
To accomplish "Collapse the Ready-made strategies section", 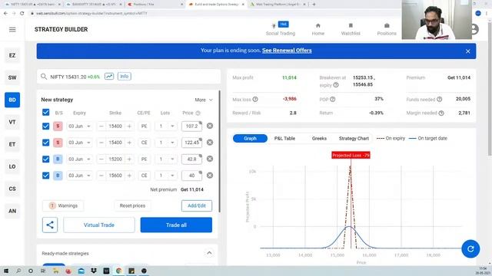I will (209, 253).
